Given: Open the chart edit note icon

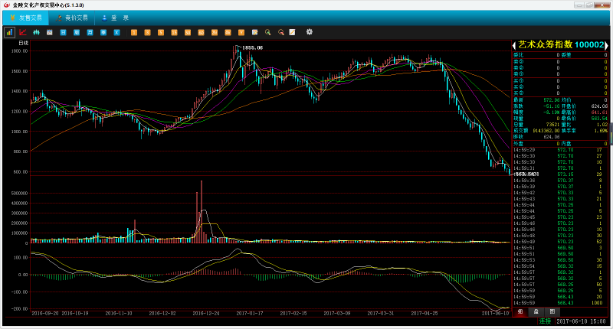Looking at the screenshot, I should click(255, 32).
